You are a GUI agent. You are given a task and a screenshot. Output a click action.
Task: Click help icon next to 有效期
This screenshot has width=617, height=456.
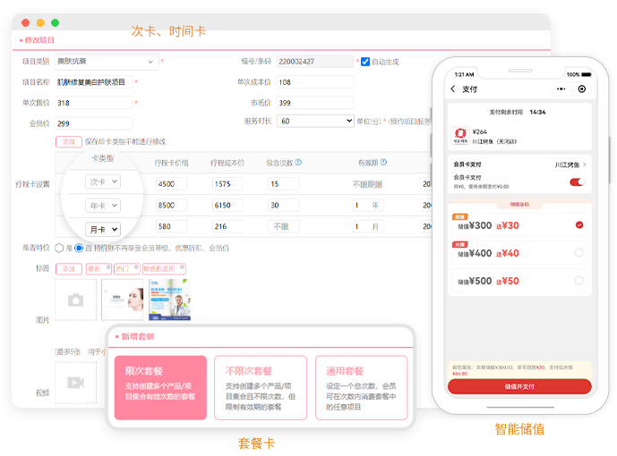[383, 162]
